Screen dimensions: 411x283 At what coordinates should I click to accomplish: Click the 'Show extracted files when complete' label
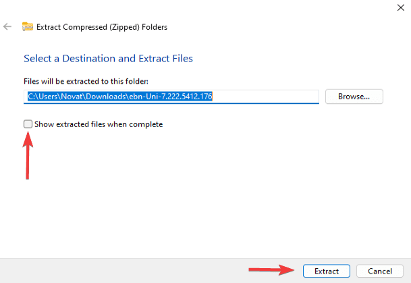click(99, 124)
